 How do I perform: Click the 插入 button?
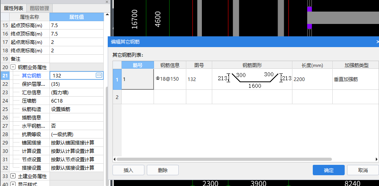(x=128, y=170)
